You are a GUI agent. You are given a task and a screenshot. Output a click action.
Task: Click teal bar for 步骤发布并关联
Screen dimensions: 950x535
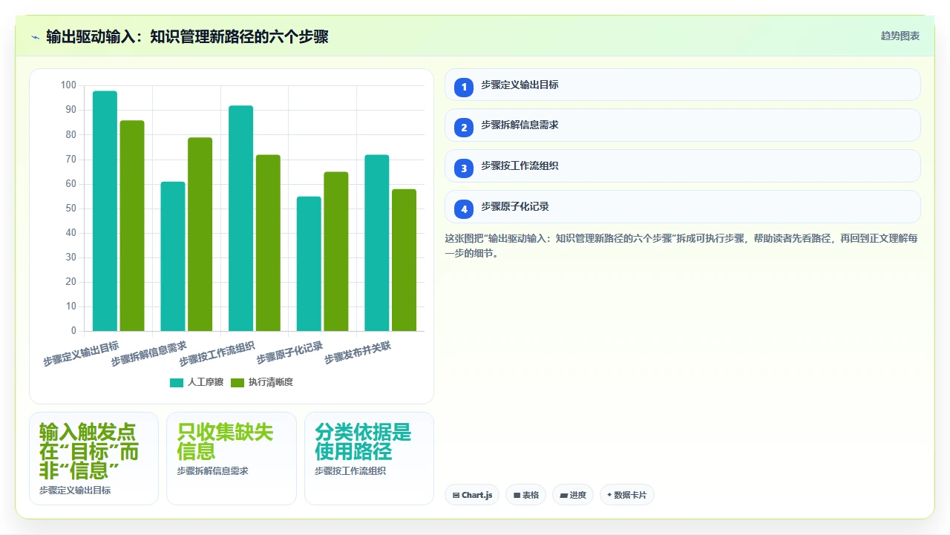pos(377,243)
